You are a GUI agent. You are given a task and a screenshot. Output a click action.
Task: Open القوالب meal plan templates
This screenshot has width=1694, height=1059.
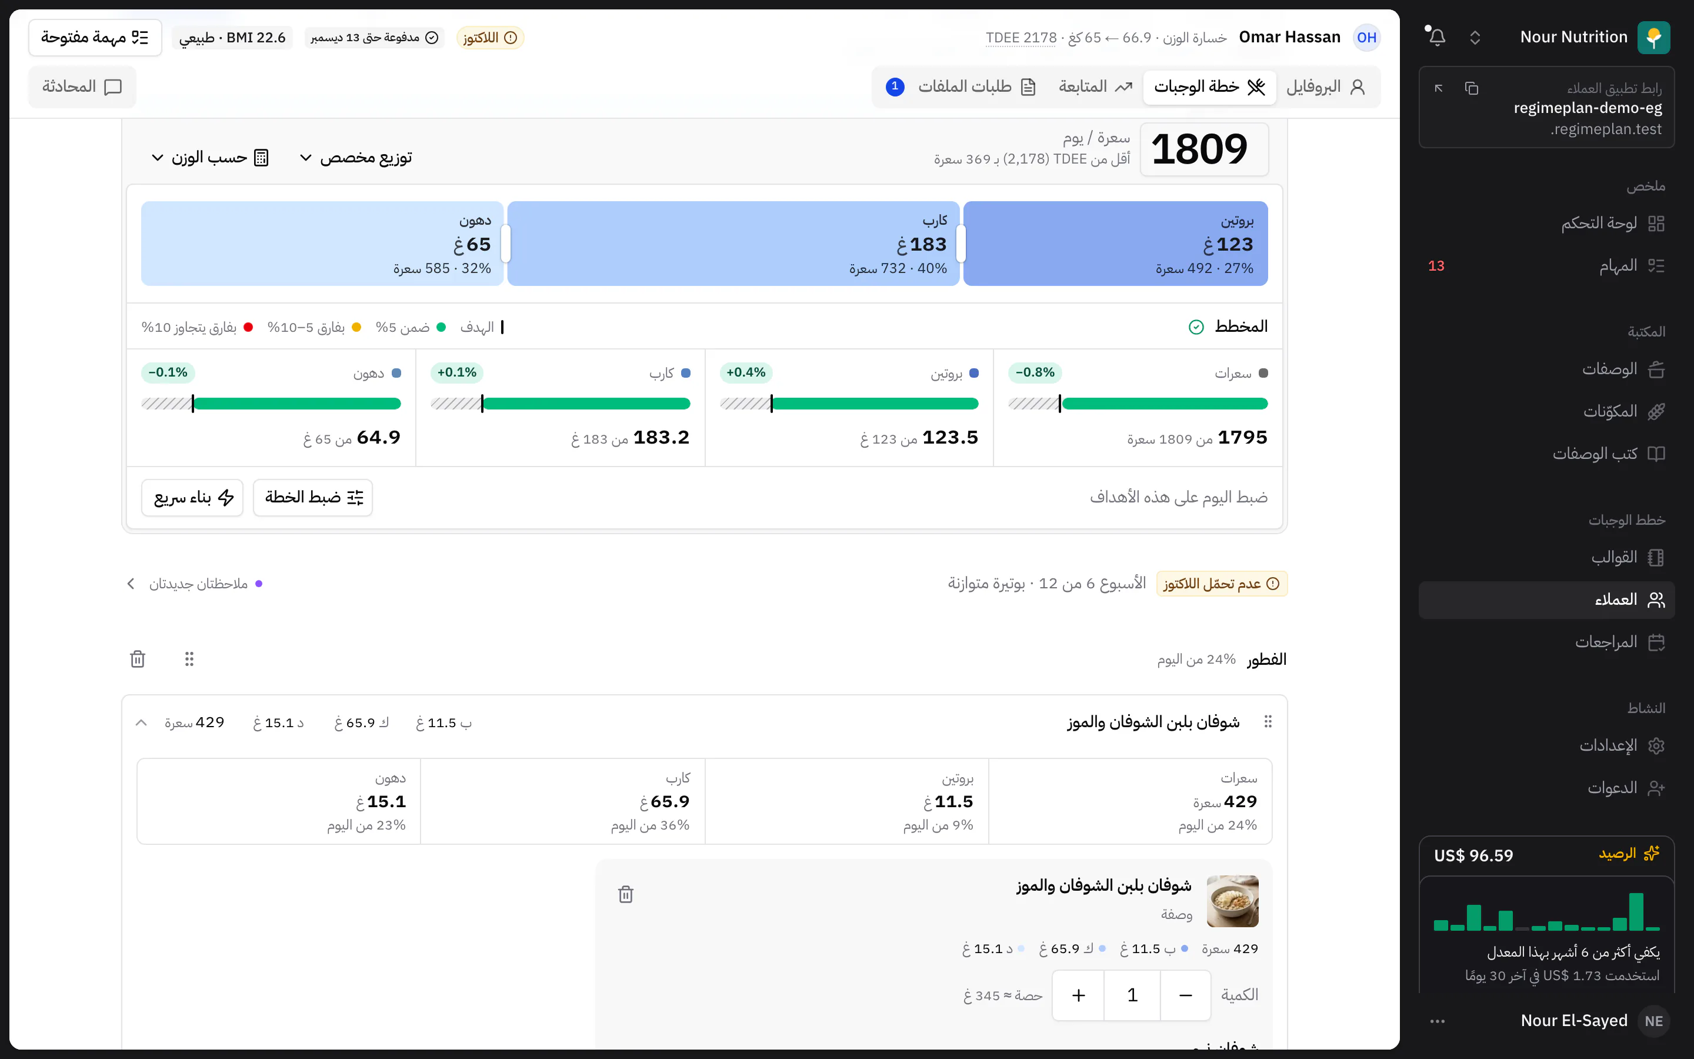(1546, 558)
